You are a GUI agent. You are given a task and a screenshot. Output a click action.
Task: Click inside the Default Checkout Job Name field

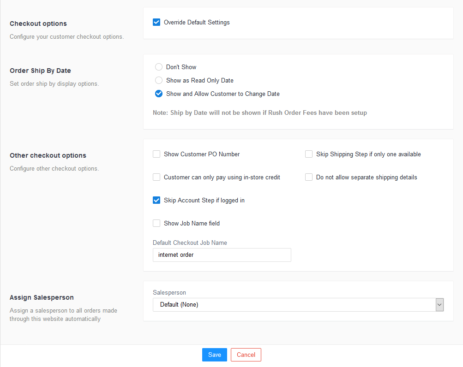point(222,255)
